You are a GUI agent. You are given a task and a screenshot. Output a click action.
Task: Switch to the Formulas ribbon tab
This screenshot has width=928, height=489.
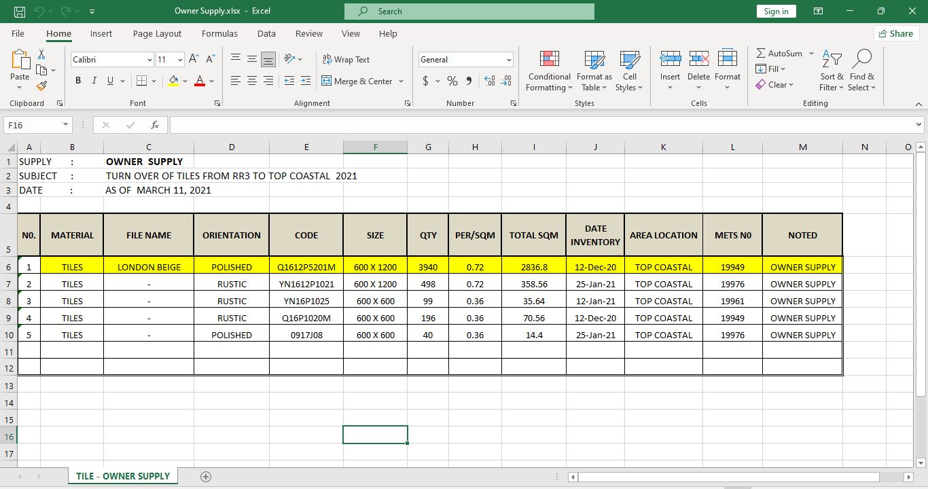click(x=219, y=33)
